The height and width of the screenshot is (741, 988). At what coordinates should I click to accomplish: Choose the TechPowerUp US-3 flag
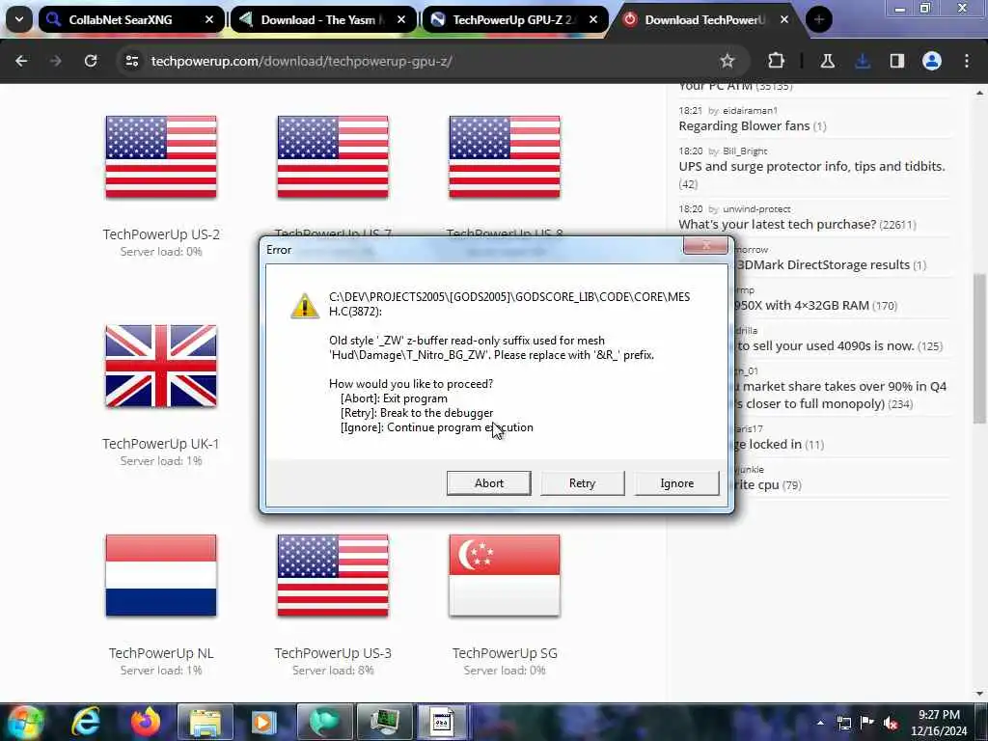tap(333, 575)
